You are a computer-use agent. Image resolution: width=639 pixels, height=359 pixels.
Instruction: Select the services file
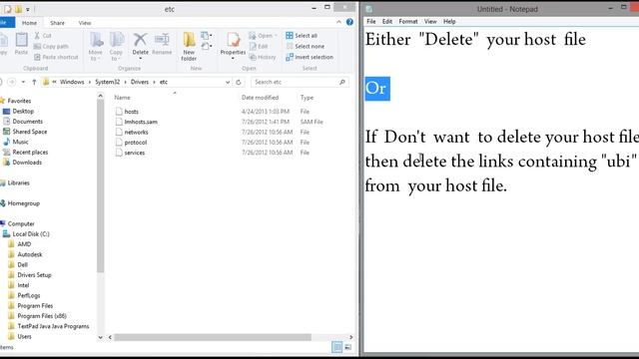(x=135, y=153)
